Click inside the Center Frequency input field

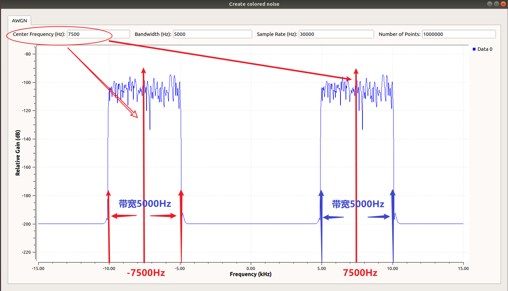[98, 34]
